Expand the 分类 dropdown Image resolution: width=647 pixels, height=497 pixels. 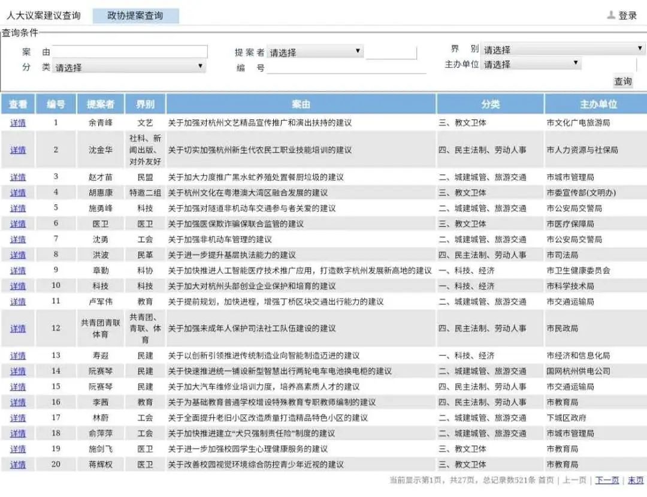[x=129, y=67]
